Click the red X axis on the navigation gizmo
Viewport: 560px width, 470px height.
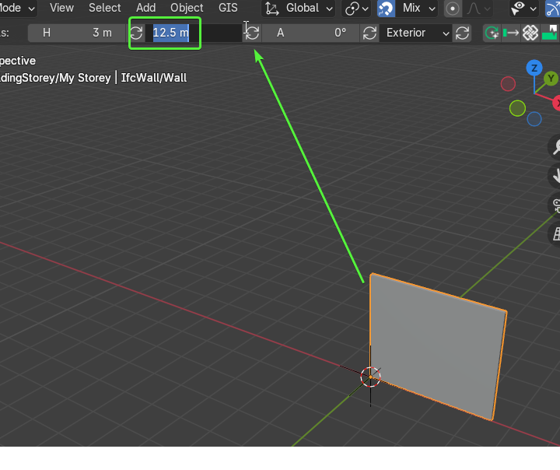(557, 103)
